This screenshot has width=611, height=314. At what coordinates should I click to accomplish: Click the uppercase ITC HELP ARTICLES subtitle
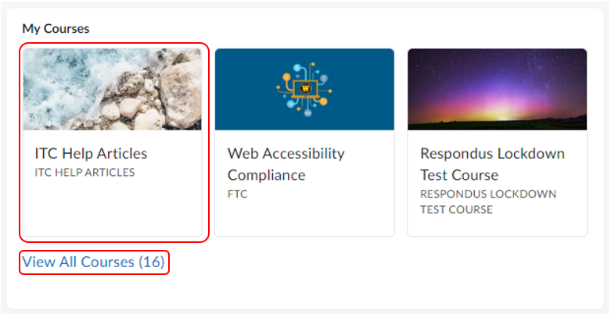coord(84,173)
